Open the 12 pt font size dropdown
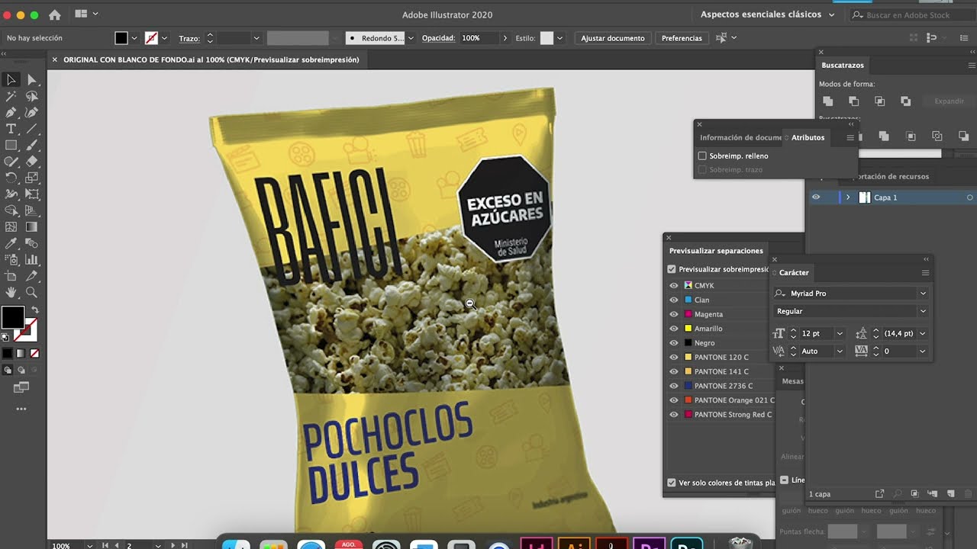 point(840,333)
